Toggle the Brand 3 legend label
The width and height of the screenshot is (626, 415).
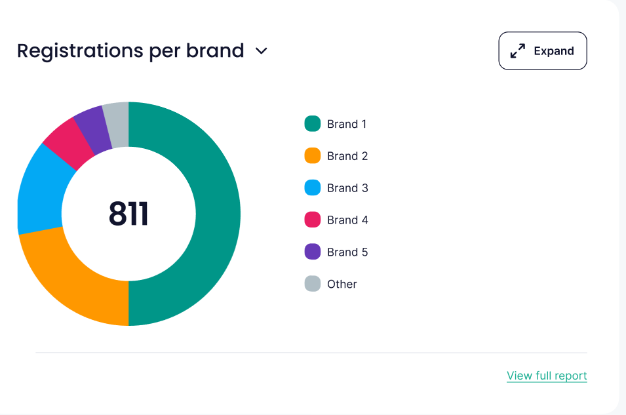(x=347, y=188)
